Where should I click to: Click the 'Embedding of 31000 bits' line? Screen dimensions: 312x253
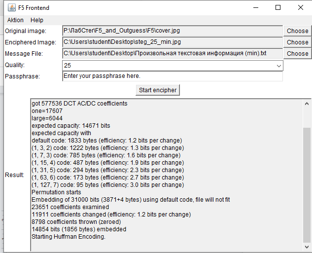click(131, 200)
